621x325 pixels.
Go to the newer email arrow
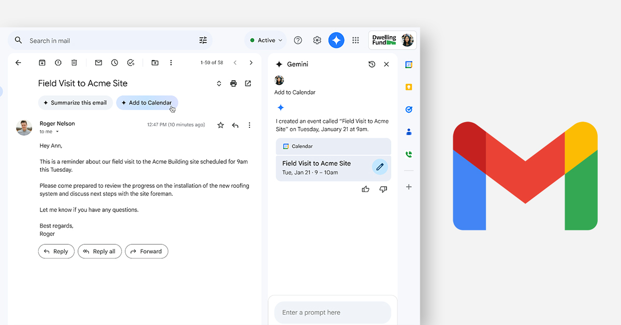coord(235,63)
